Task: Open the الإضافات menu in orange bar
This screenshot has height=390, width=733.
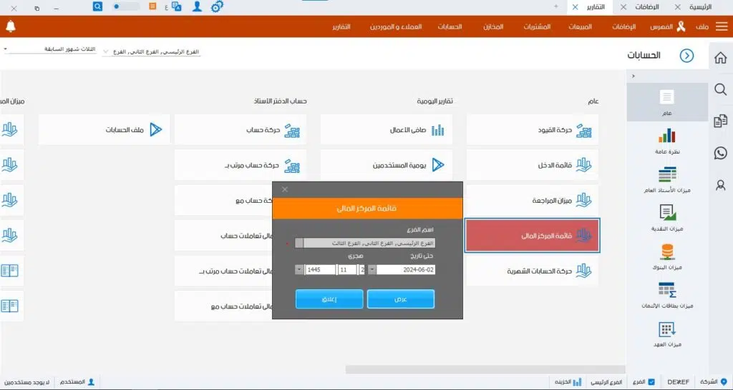Action: pyautogui.click(x=624, y=26)
